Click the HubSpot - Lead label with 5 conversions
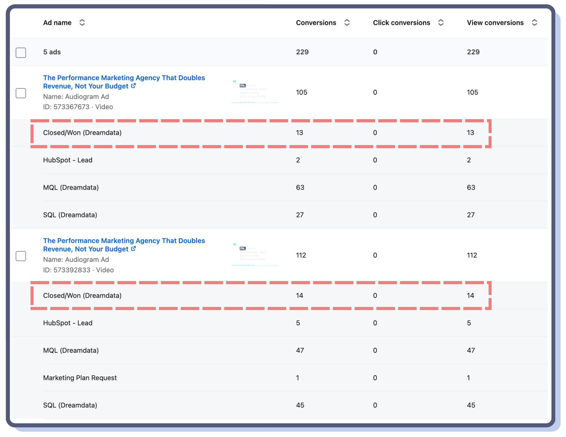The image size is (566, 437). coord(68,323)
